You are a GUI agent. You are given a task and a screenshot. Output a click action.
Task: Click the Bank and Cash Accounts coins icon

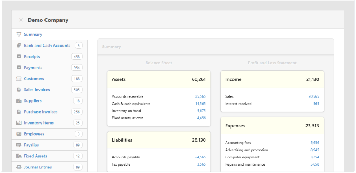tap(19, 46)
